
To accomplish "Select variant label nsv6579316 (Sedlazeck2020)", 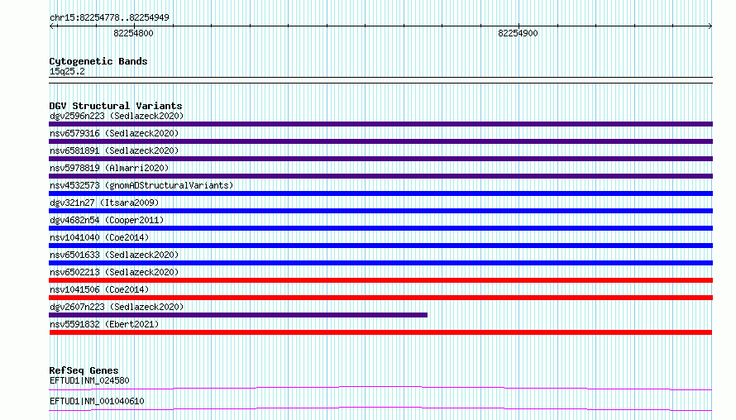I will (x=114, y=133).
